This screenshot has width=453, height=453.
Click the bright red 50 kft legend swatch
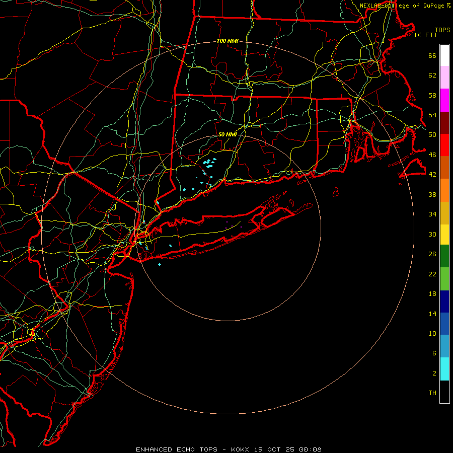pyautogui.click(x=444, y=145)
